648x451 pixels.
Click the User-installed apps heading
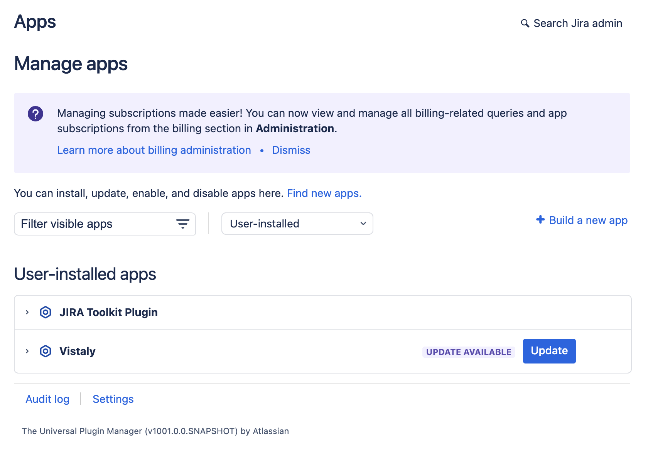click(85, 274)
